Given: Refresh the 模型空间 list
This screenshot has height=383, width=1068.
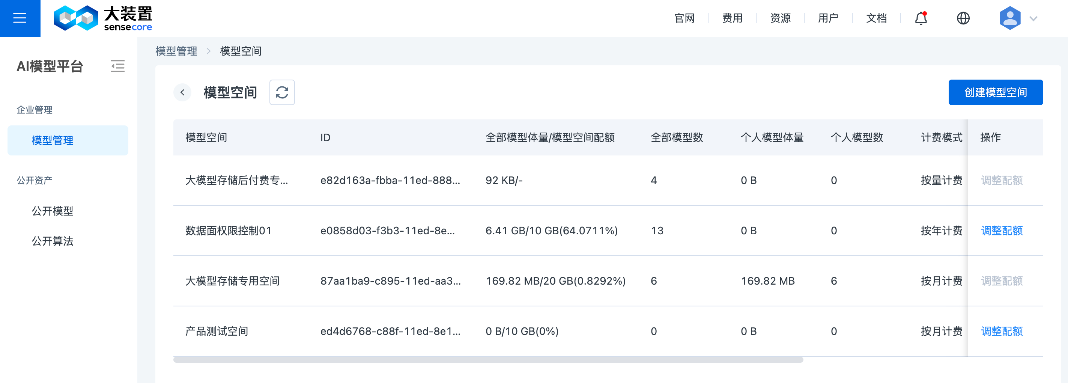Looking at the screenshot, I should 282,92.
